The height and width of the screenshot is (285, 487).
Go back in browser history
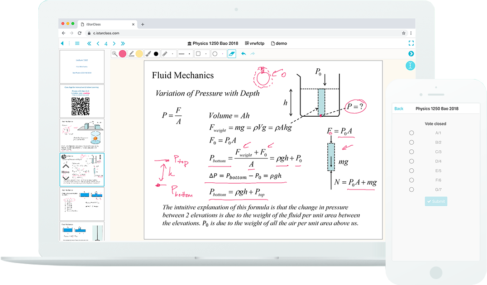(x=63, y=33)
